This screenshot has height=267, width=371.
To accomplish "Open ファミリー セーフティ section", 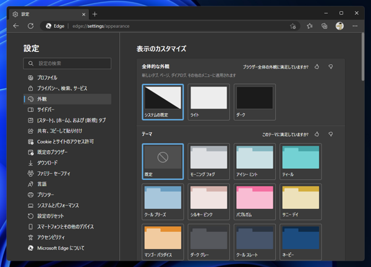I will tap(67, 173).
